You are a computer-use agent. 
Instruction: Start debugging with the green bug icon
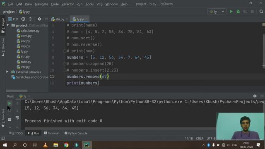(238, 12)
